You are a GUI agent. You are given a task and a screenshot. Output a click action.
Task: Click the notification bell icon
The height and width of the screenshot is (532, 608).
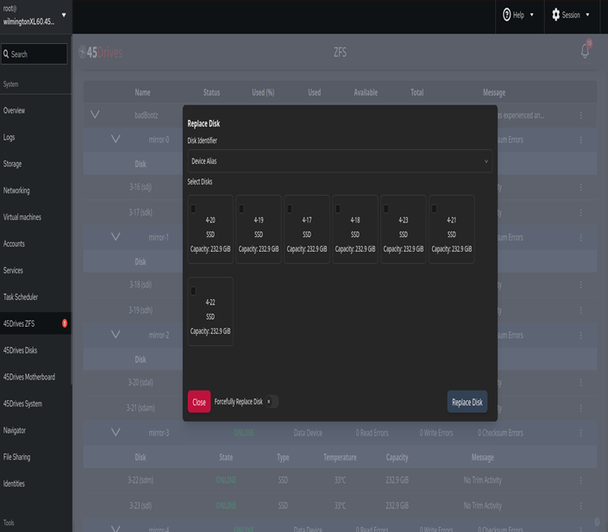[x=584, y=52]
